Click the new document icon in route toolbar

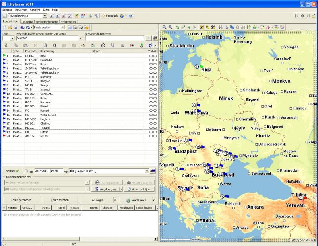click(5, 27)
